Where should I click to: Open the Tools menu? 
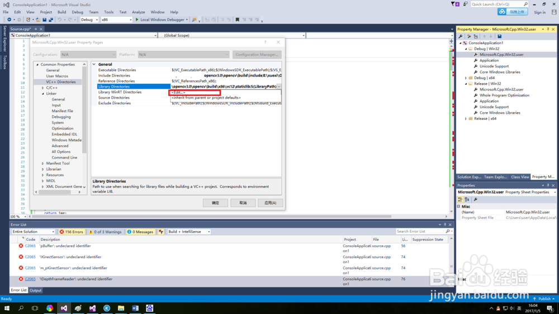click(x=109, y=12)
